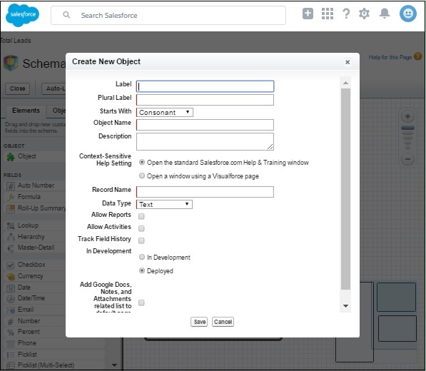
Task: Click the dialog vertical scrollbar thumb
Action: [345, 189]
